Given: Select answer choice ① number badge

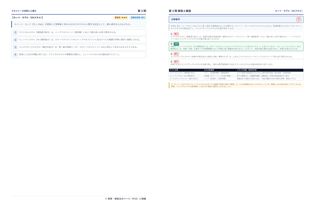Looking at the screenshot, I should coord(15,33).
